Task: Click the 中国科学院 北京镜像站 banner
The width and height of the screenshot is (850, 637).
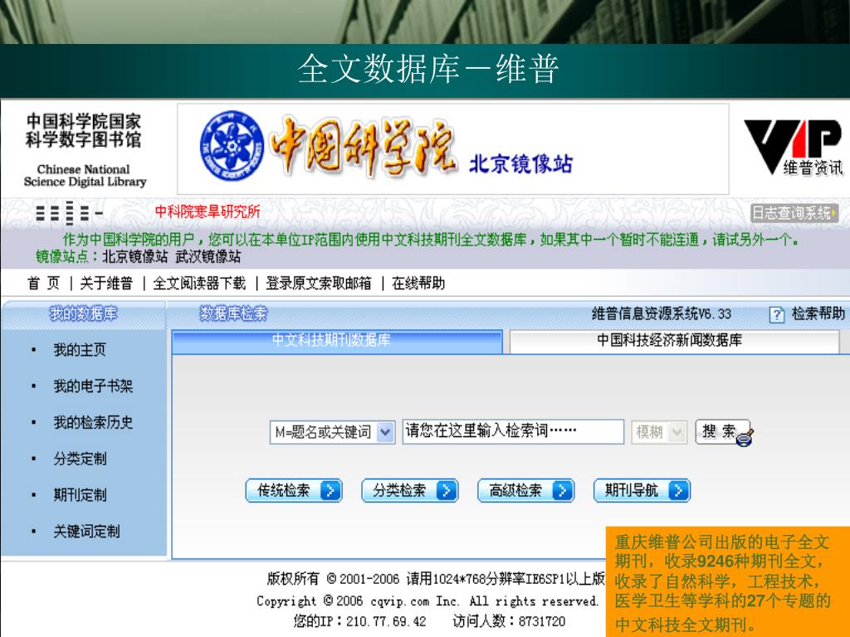Action: pyautogui.click(x=453, y=149)
